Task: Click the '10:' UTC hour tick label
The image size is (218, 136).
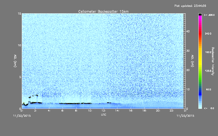Action: pos(90,111)
